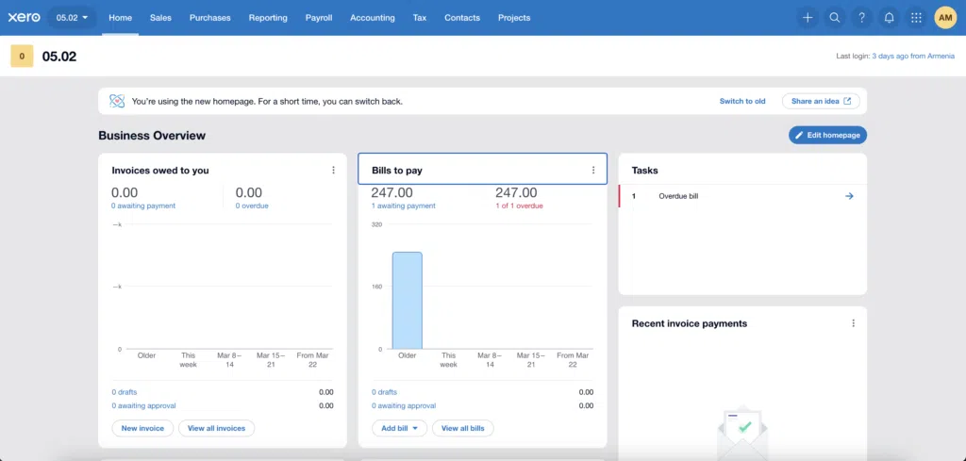This screenshot has width=966, height=461.
Task: Click the Xero logo
Action: 24,18
